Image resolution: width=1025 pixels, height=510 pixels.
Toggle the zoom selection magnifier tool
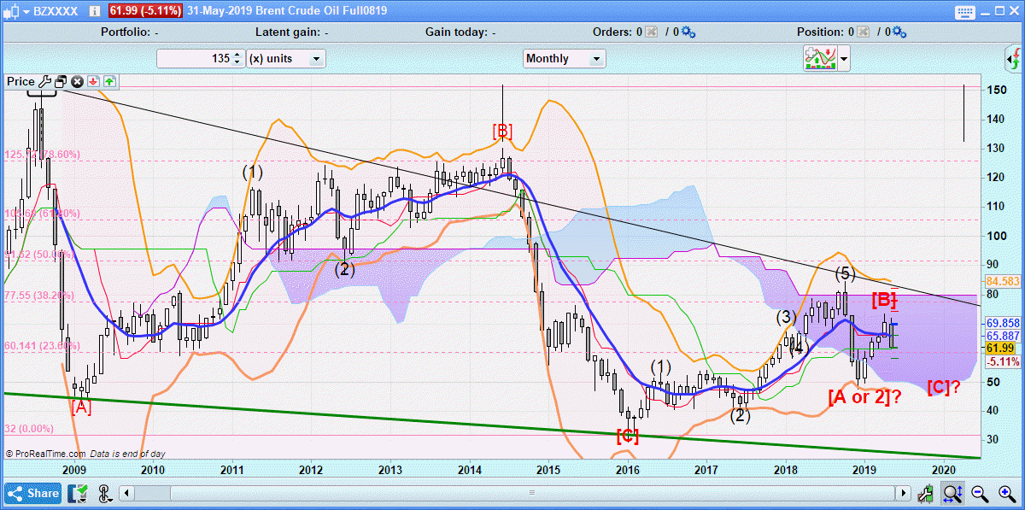[x=952, y=493]
